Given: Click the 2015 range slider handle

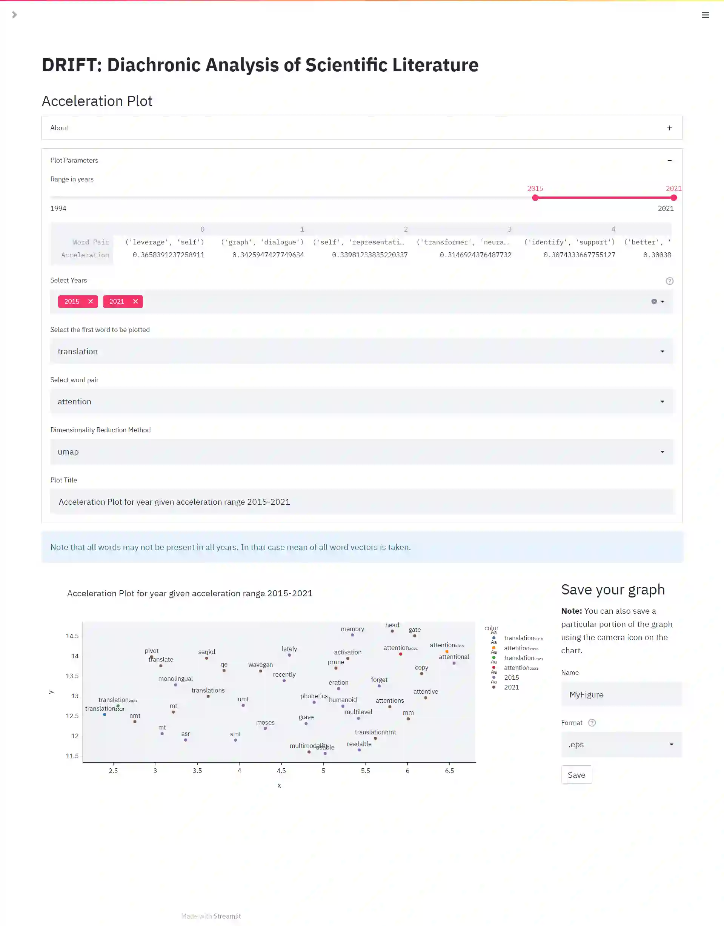Looking at the screenshot, I should click(x=535, y=198).
